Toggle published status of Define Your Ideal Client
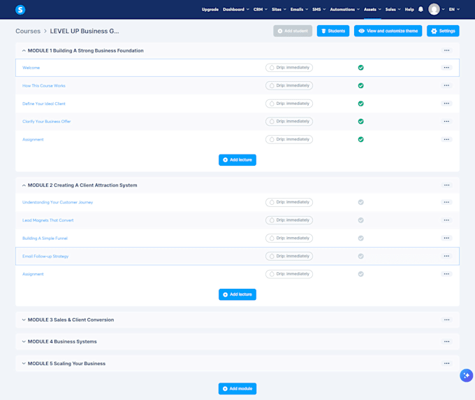The image size is (475, 400). 361,103
